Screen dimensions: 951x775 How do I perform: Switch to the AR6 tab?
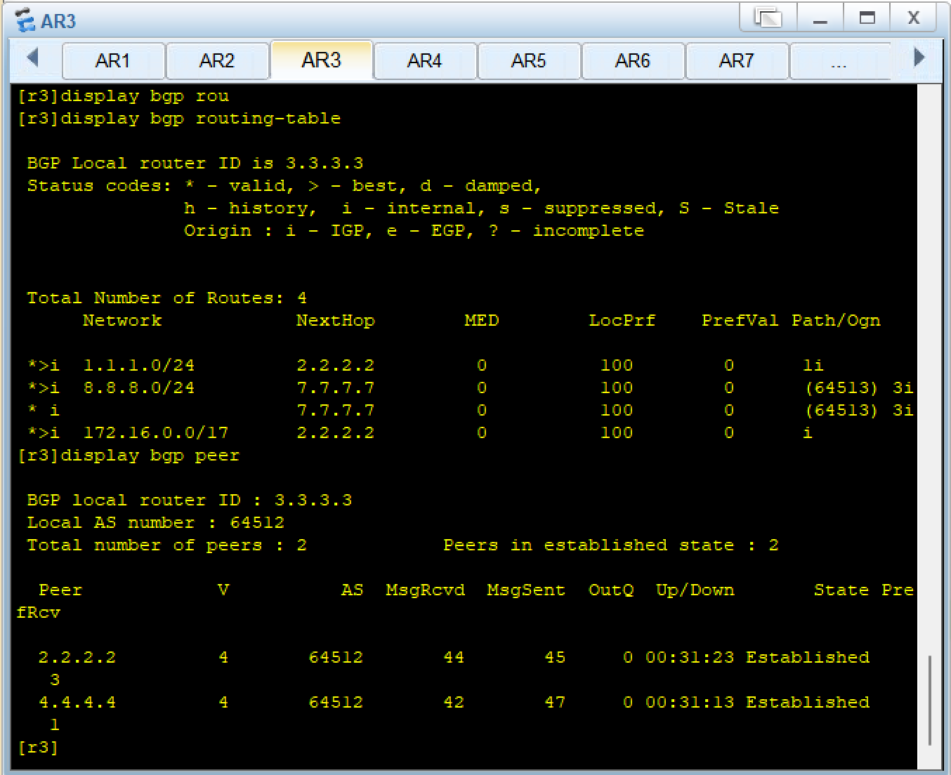pyautogui.click(x=633, y=61)
